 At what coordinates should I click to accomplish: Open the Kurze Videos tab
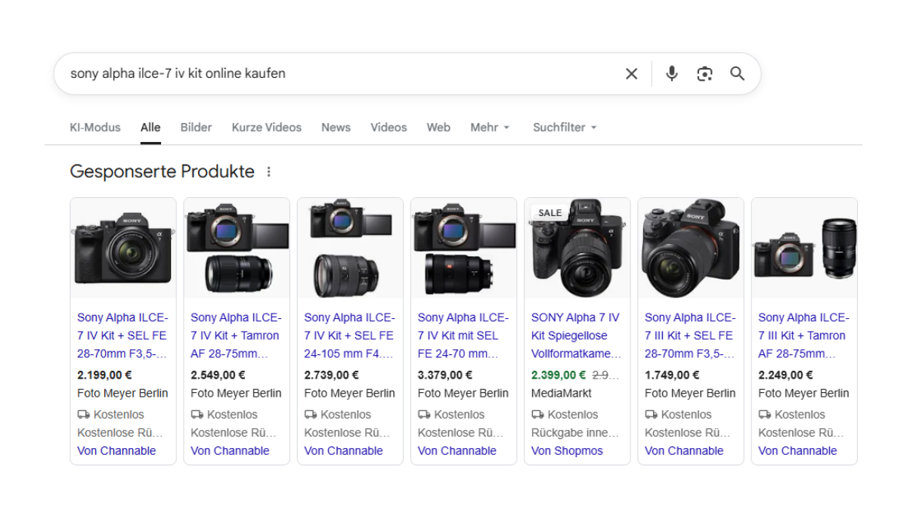tap(266, 128)
